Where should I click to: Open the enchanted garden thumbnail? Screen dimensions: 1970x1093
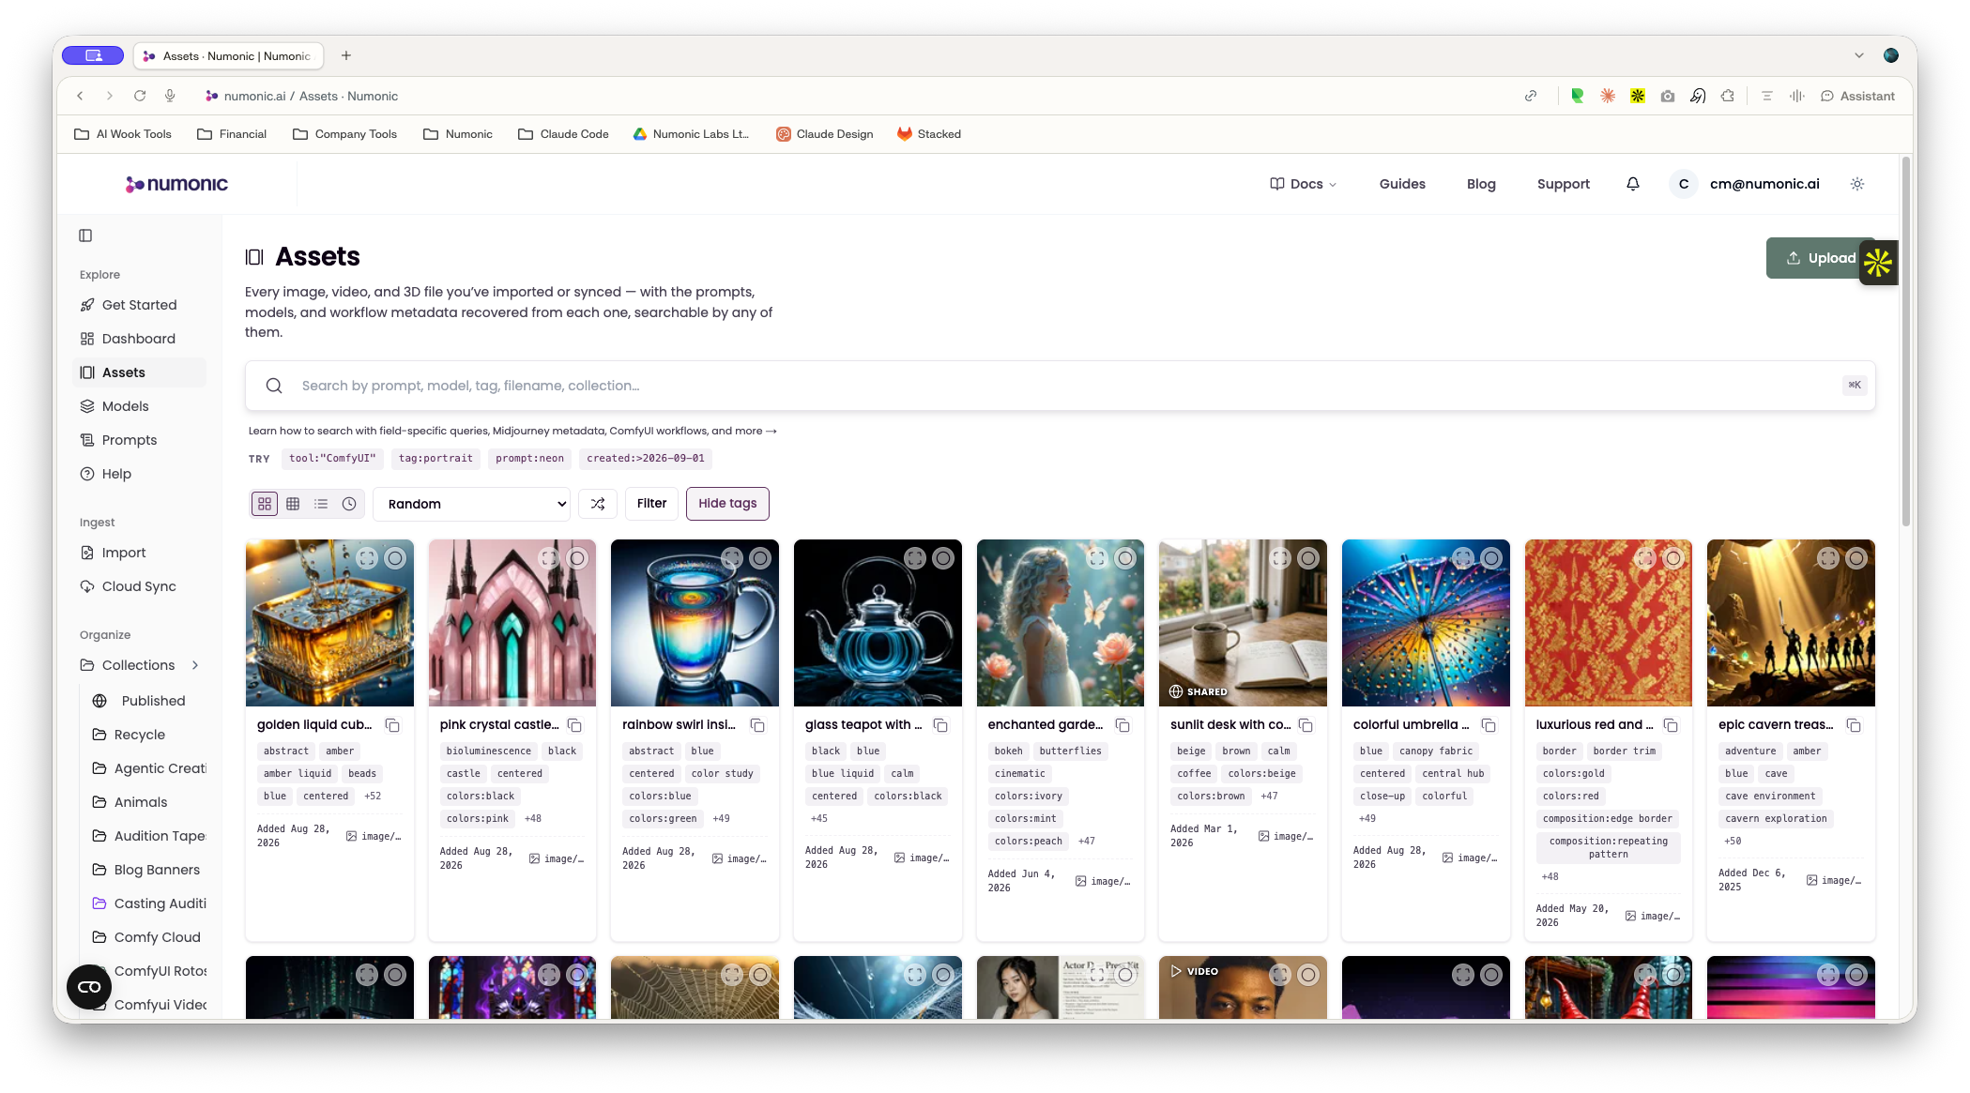(1060, 623)
